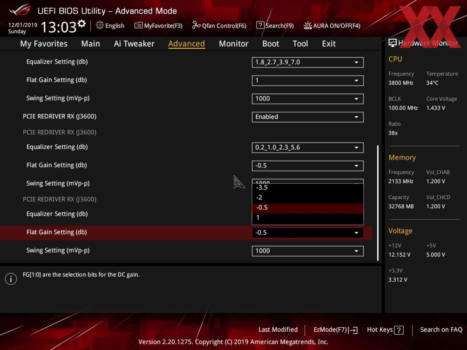The width and height of the screenshot is (467, 350).
Task: Open Equalizer dropdown showing 1.8_2.7_3.9_7.0
Action: click(x=308, y=62)
